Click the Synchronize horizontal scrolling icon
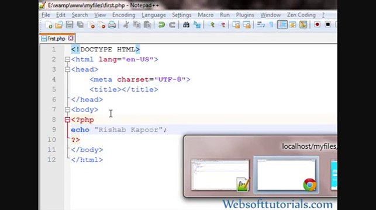Screen dimensions: 376x210 tap(247, 24)
